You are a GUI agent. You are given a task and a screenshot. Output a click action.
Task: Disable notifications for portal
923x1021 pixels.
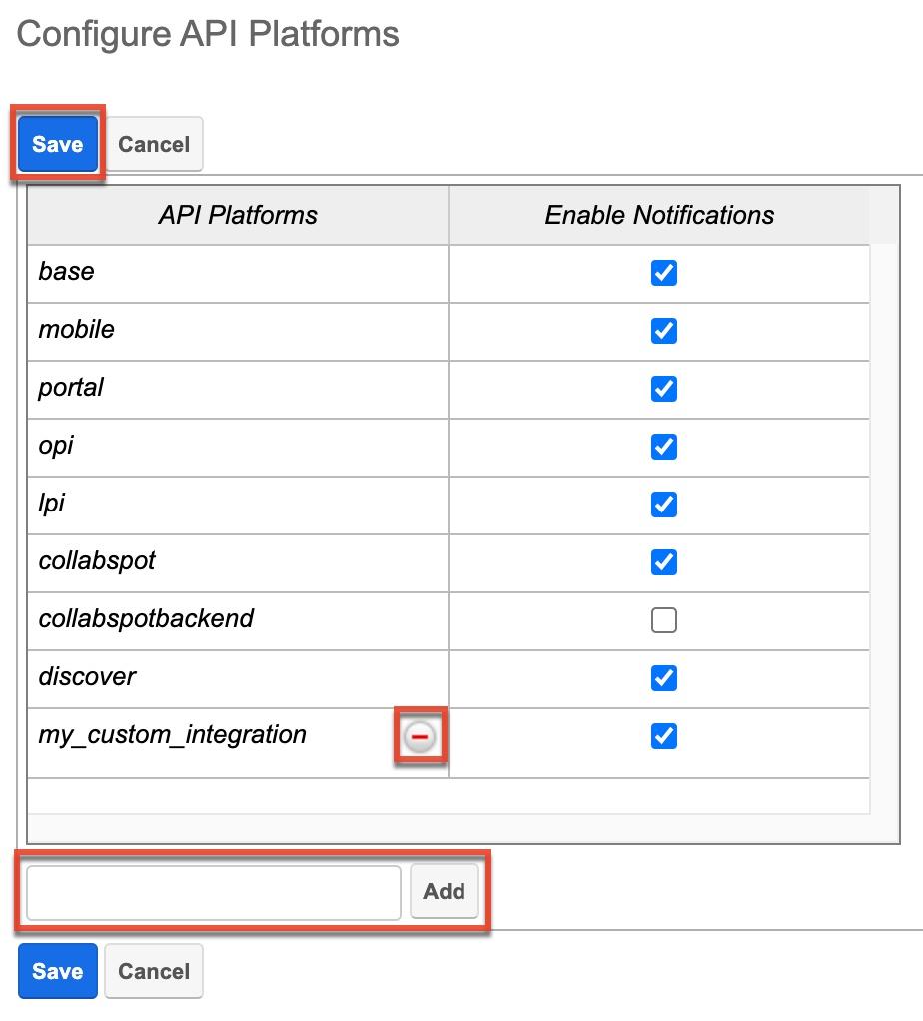point(663,389)
